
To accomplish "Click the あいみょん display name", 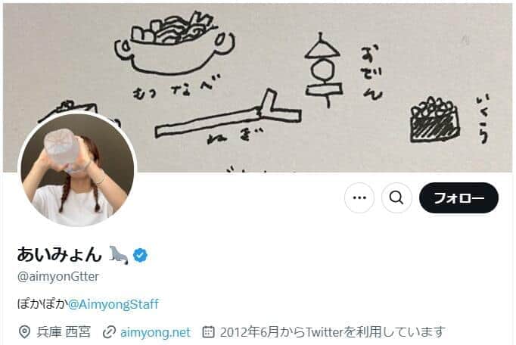I will coord(59,254).
